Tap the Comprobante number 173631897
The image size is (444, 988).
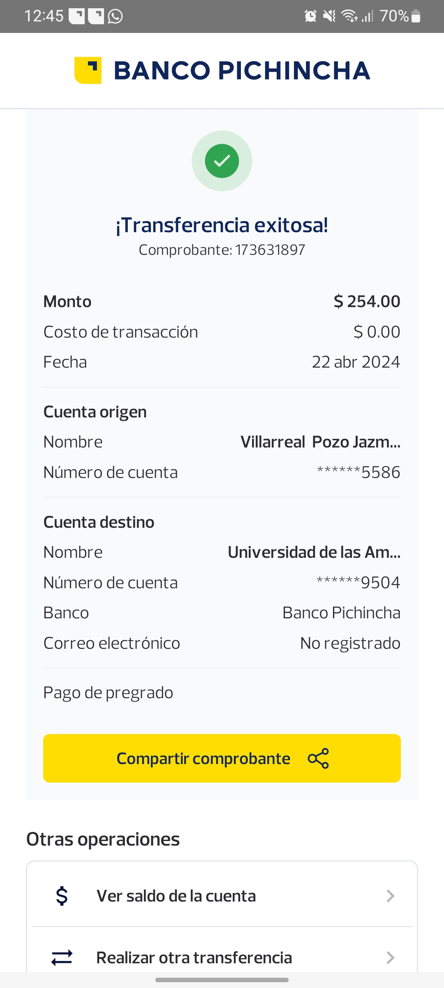coord(270,250)
